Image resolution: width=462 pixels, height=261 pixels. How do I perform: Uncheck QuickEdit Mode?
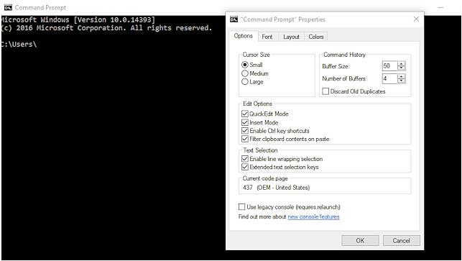245,114
